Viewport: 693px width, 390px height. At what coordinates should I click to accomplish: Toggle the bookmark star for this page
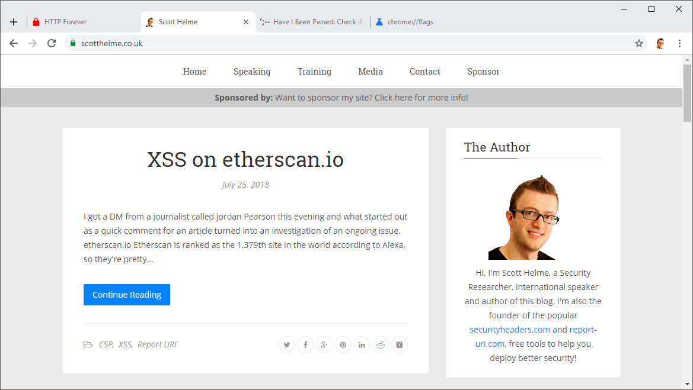pos(638,43)
